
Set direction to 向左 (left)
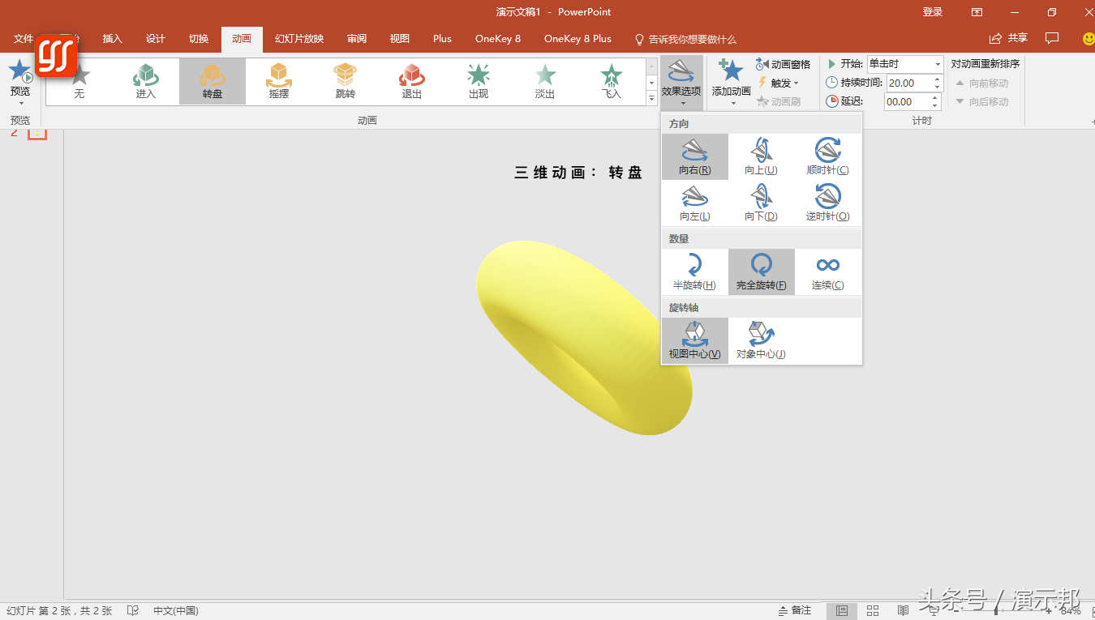tap(695, 203)
